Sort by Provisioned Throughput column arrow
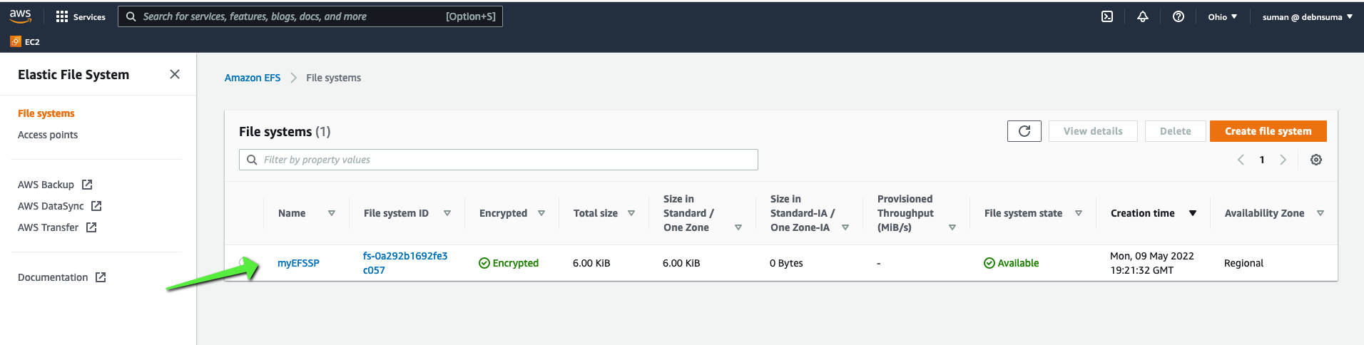Viewport: 1364px width, 345px height. (952, 227)
